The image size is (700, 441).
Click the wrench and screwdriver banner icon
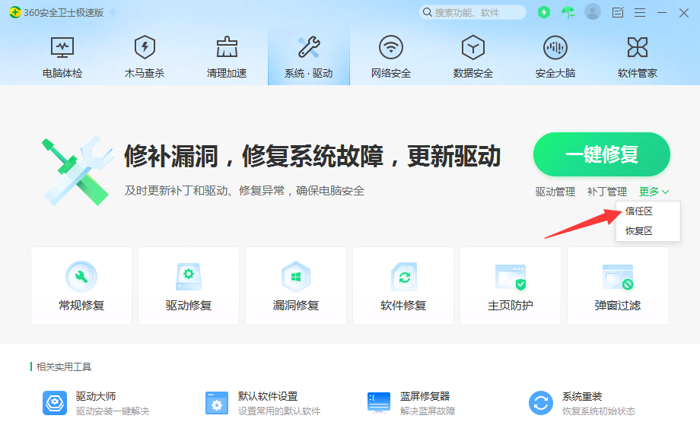tap(78, 171)
